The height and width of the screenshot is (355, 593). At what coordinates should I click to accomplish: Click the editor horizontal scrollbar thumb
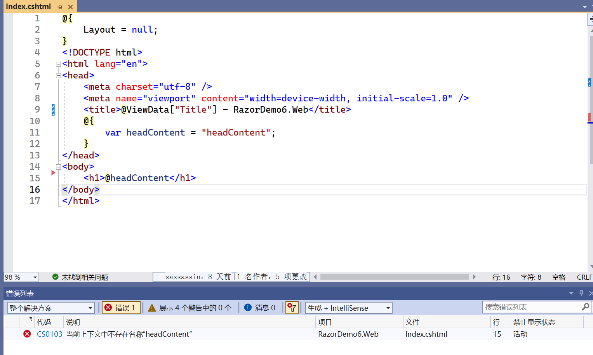point(394,277)
